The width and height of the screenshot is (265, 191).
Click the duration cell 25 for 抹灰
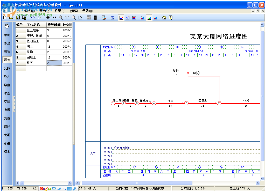pos(54,63)
